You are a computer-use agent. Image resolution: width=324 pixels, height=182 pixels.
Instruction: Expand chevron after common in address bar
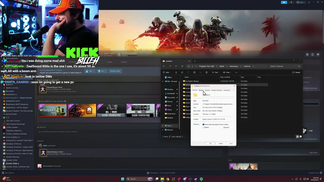[253, 66]
